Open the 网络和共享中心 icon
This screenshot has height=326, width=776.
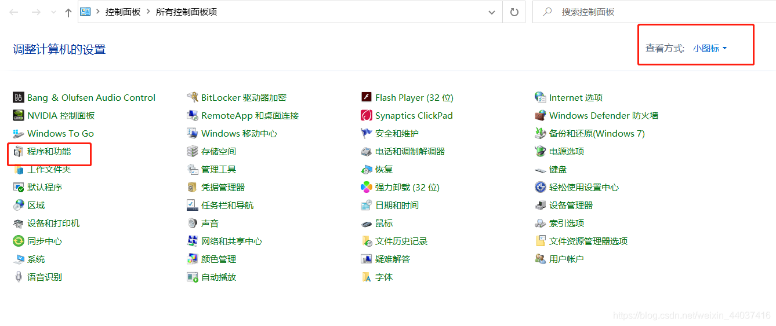(193, 241)
